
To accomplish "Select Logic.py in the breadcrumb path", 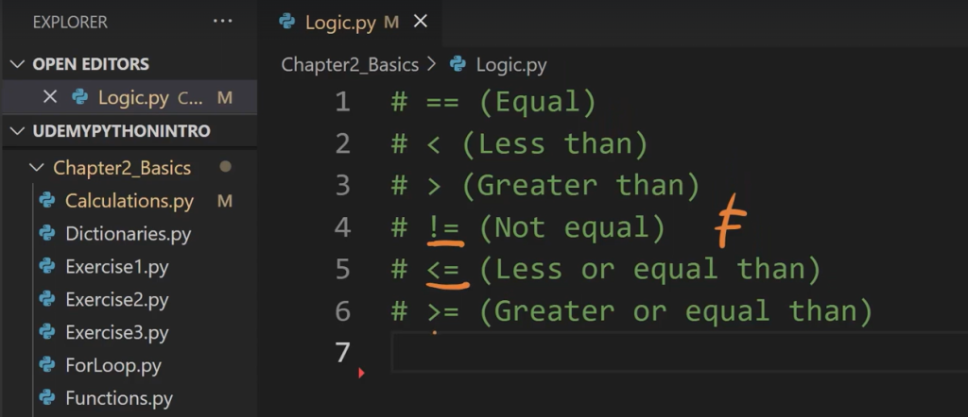I will point(510,64).
